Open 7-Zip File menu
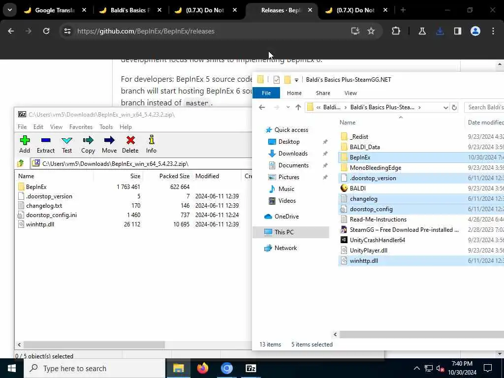The image size is (504, 378). 22,127
